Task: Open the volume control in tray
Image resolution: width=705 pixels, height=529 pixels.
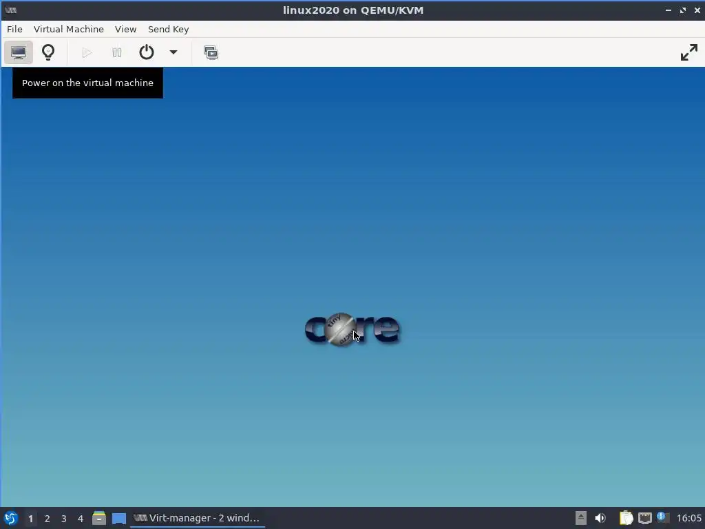Action: click(600, 518)
